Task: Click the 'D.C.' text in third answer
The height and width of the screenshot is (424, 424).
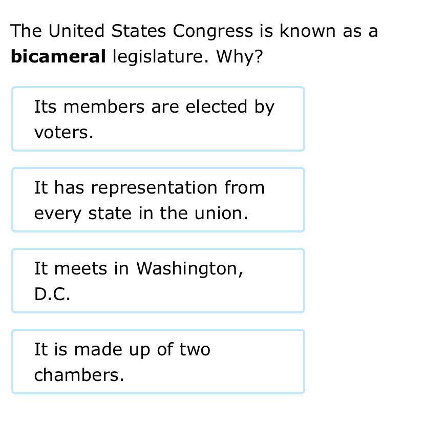Action: pyautogui.click(x=52, y=294)
